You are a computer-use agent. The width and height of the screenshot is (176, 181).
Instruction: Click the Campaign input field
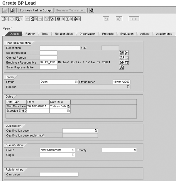pyautogui.click(x=59, y=175)
